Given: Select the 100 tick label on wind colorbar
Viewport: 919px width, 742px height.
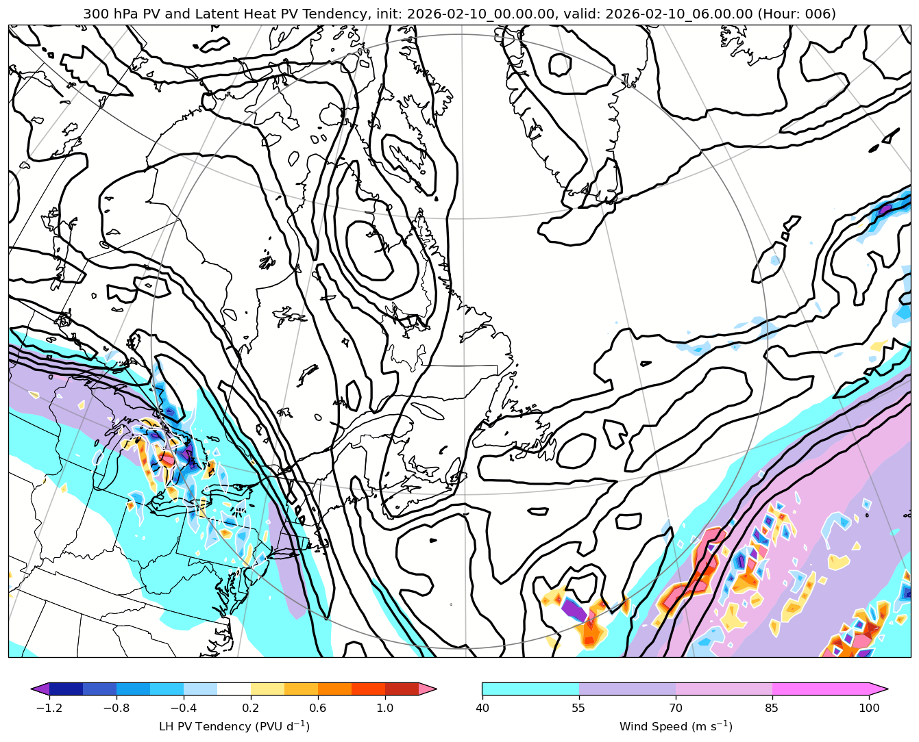Looking at the screenshot, I should (x=869, y=708).
